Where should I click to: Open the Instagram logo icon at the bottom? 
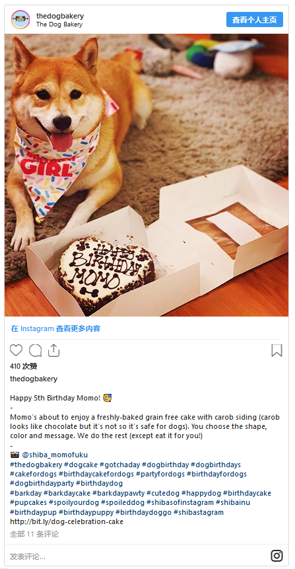pyautogui.click(x=277, y=556)
